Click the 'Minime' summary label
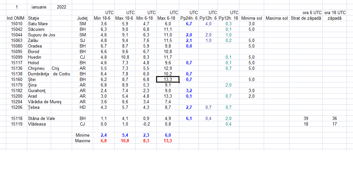Screen dimensions: 353x177 click(x=82, y=135)
